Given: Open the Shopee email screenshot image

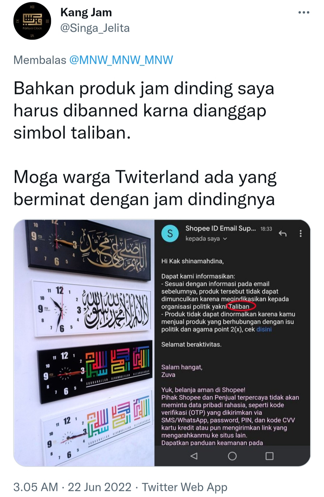Looking at the screenshot, I should tap(232, 343).
